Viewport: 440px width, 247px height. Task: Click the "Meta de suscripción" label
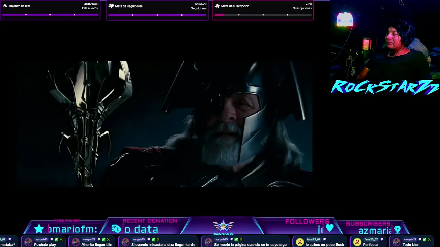235,6
